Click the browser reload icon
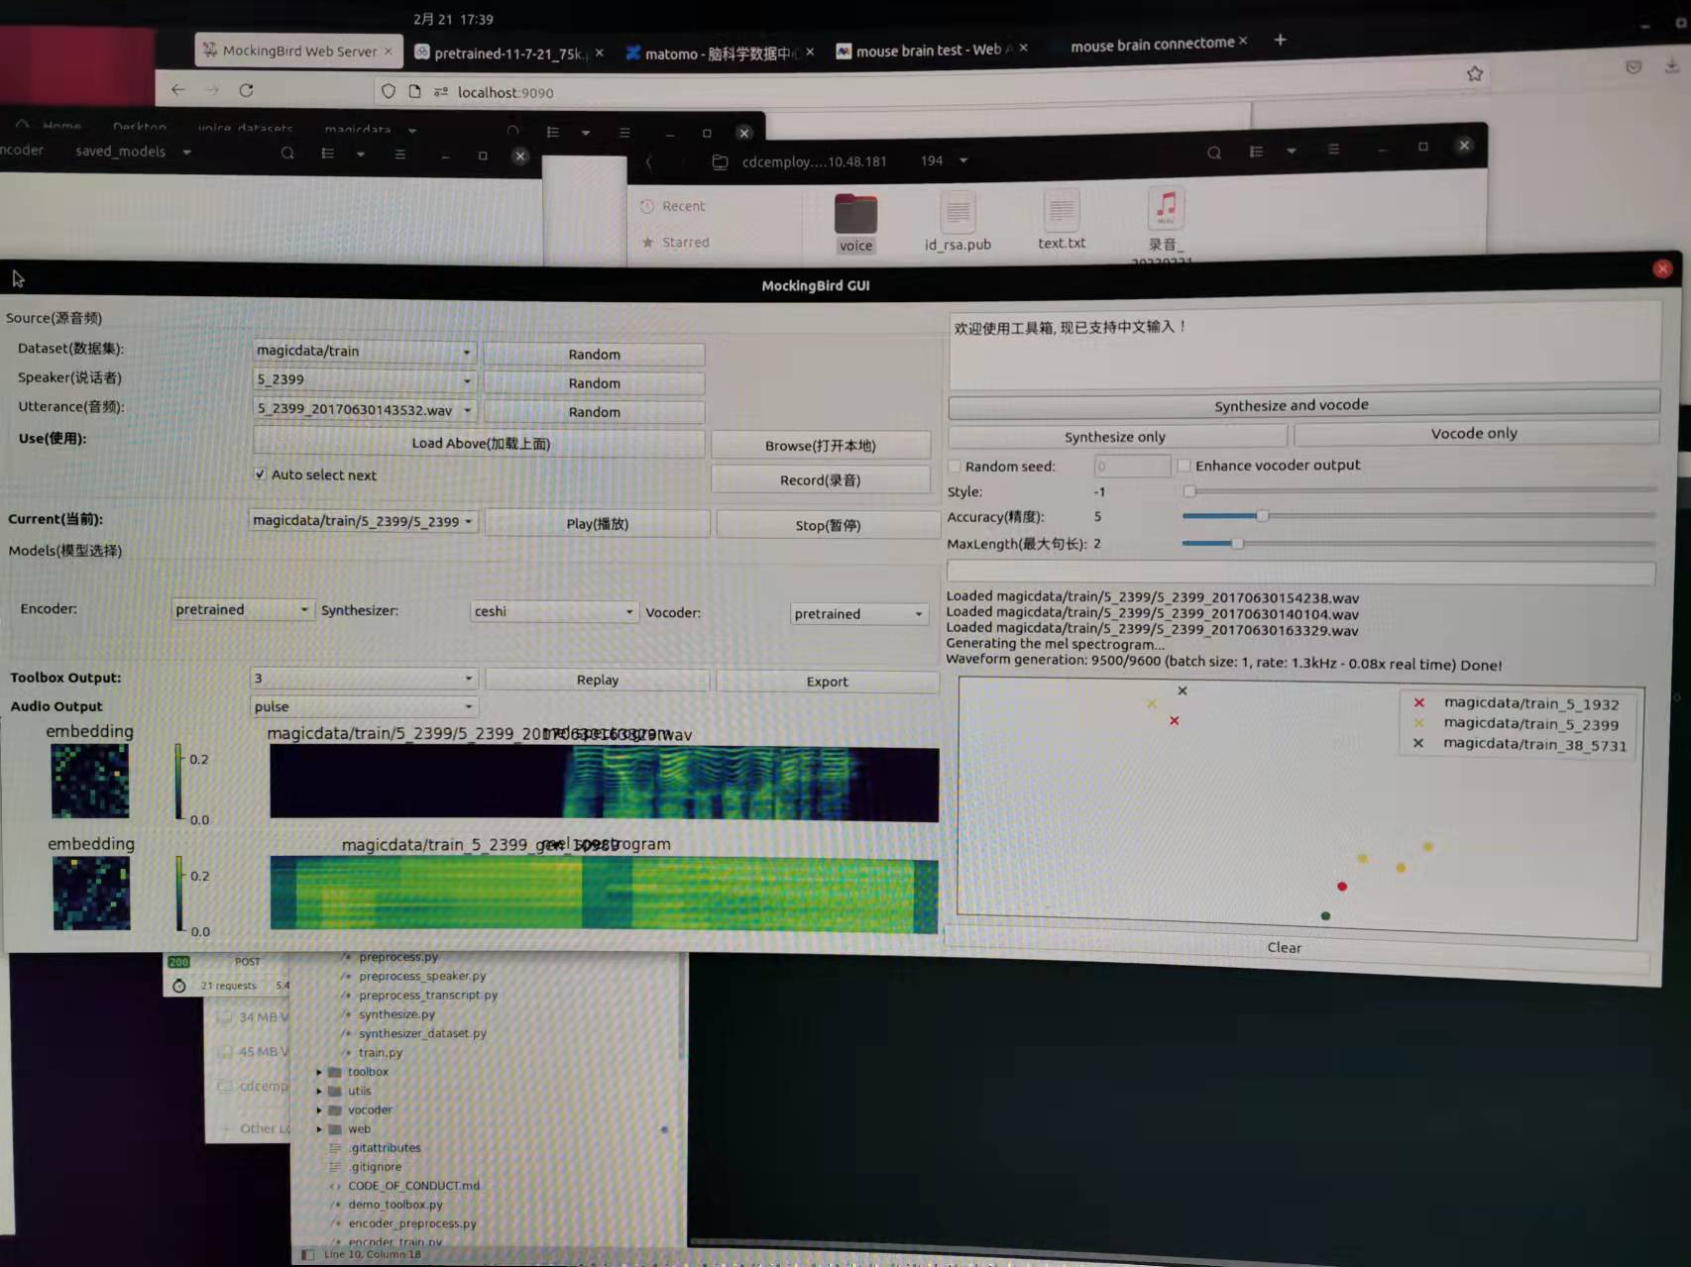Viewport: 1691px width, 1267px height. (x=246, y=90)
